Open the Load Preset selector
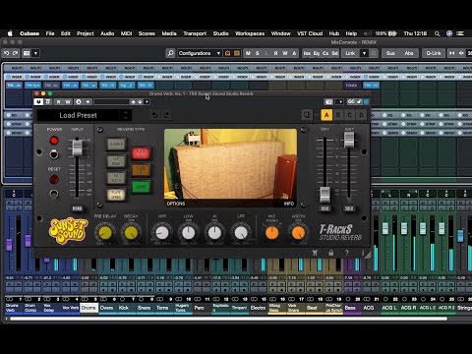 pos(85,115)
